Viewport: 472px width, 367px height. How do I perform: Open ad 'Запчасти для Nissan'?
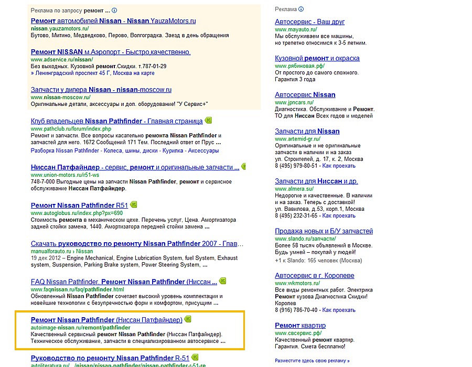tap(307, 132)
